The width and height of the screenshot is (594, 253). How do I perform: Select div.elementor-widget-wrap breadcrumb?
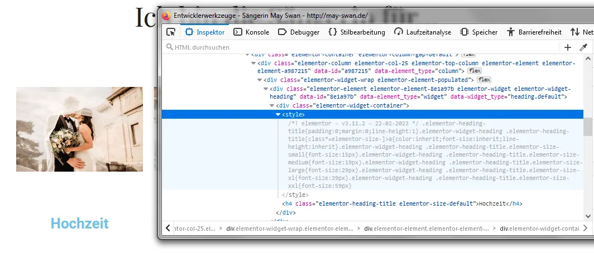click(289, 228)
